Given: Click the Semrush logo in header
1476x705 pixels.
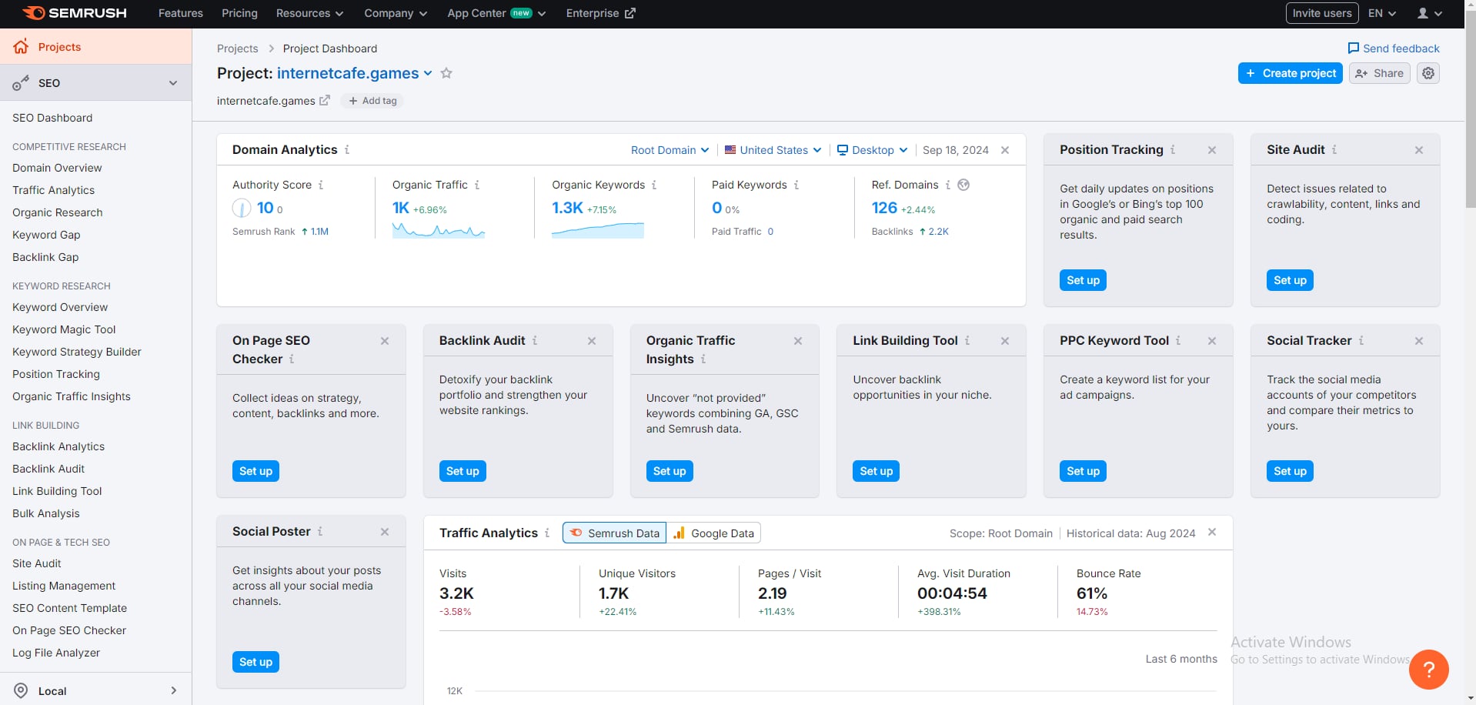Looking at the screenshot, I should 75,13.
